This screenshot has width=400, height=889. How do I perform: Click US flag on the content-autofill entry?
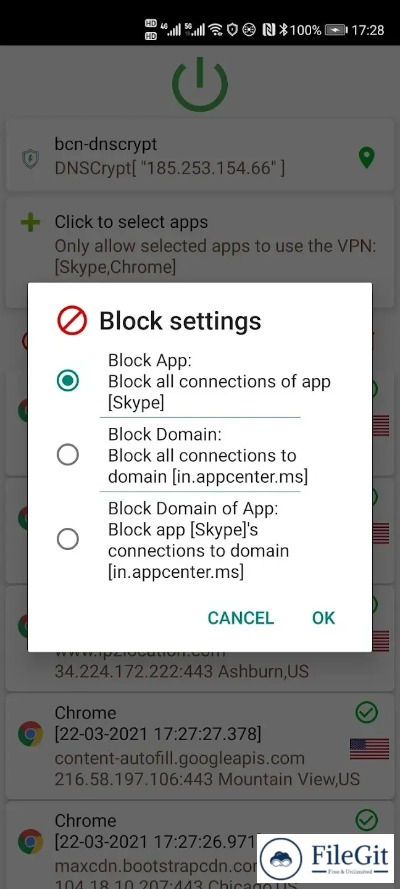pyautogui.click(x=369, y=748)
